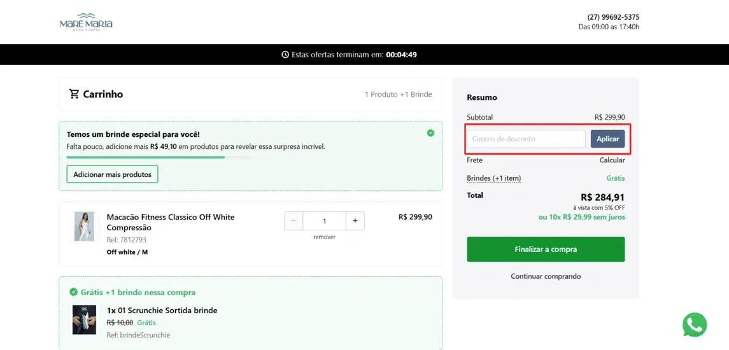The width and height of the screenshot is (729, 350).
Task: Click the green check beside Grátis +1 brinde
Action: coord(73,292)
